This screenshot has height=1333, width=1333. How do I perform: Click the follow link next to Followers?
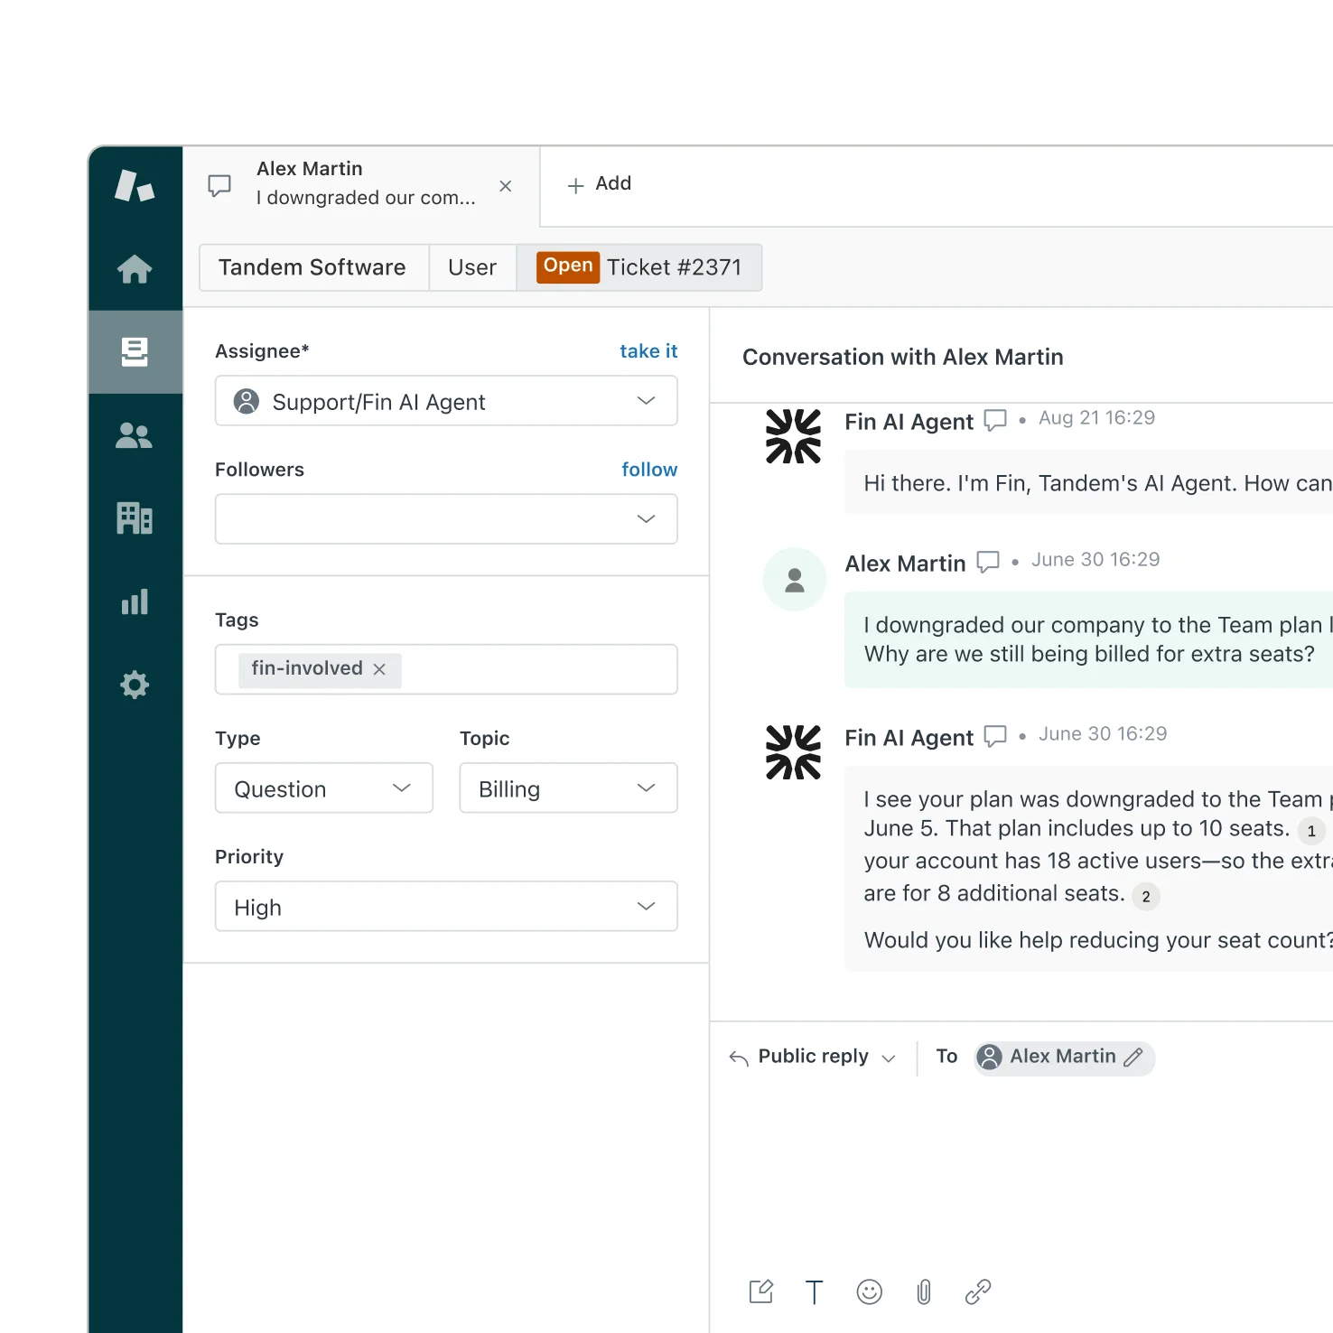tap(648, 469)
